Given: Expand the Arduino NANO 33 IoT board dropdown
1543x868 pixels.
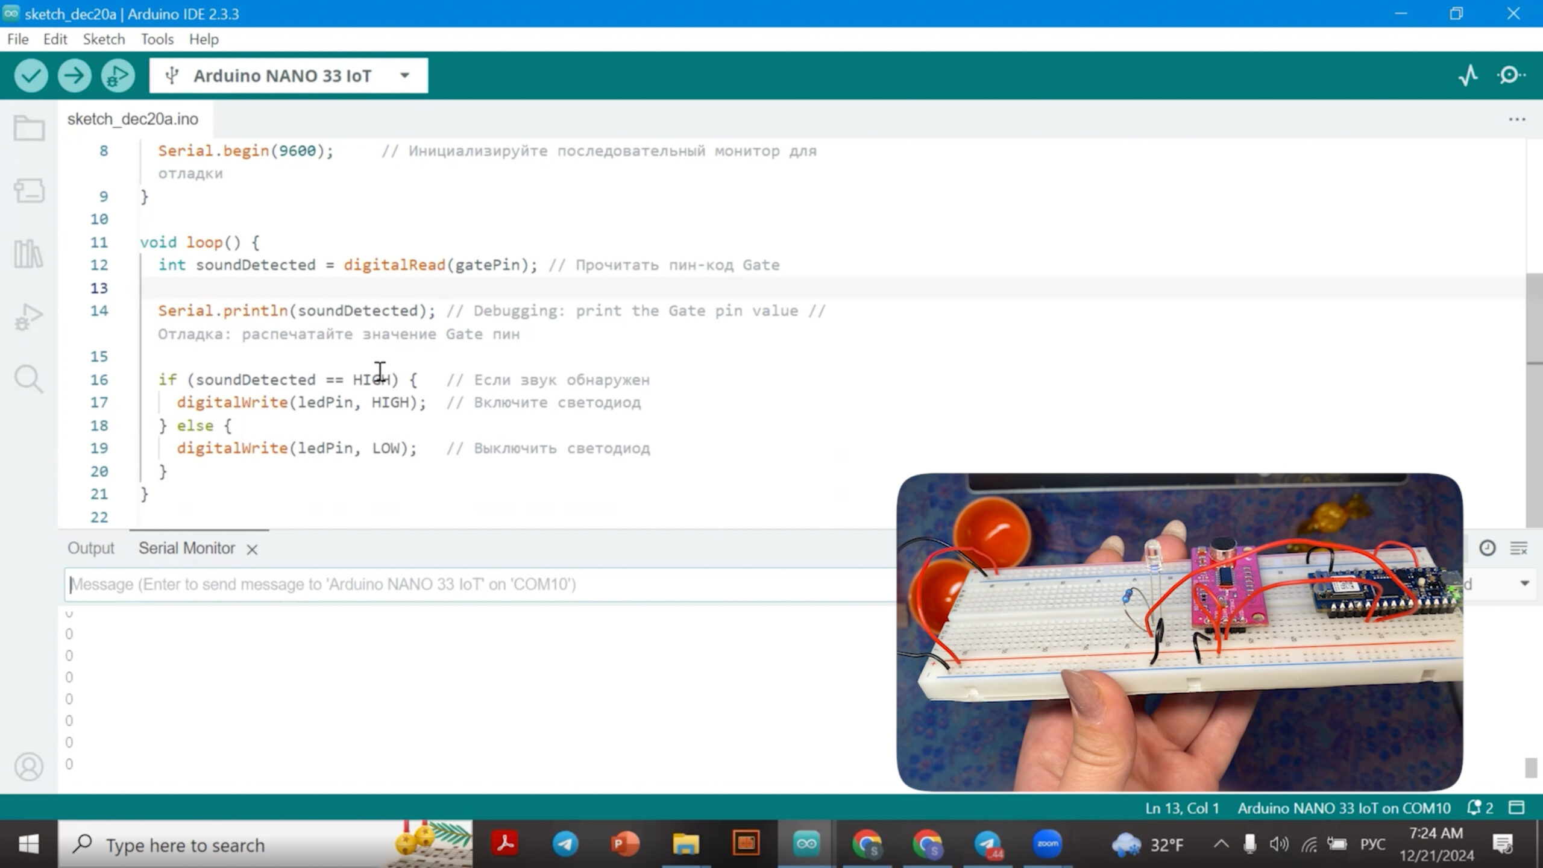Looking at the screenshot, I should (404, 76).
